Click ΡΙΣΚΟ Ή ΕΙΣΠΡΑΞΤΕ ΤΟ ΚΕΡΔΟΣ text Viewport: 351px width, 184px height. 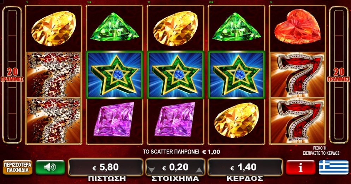click(x=321, y=151)
